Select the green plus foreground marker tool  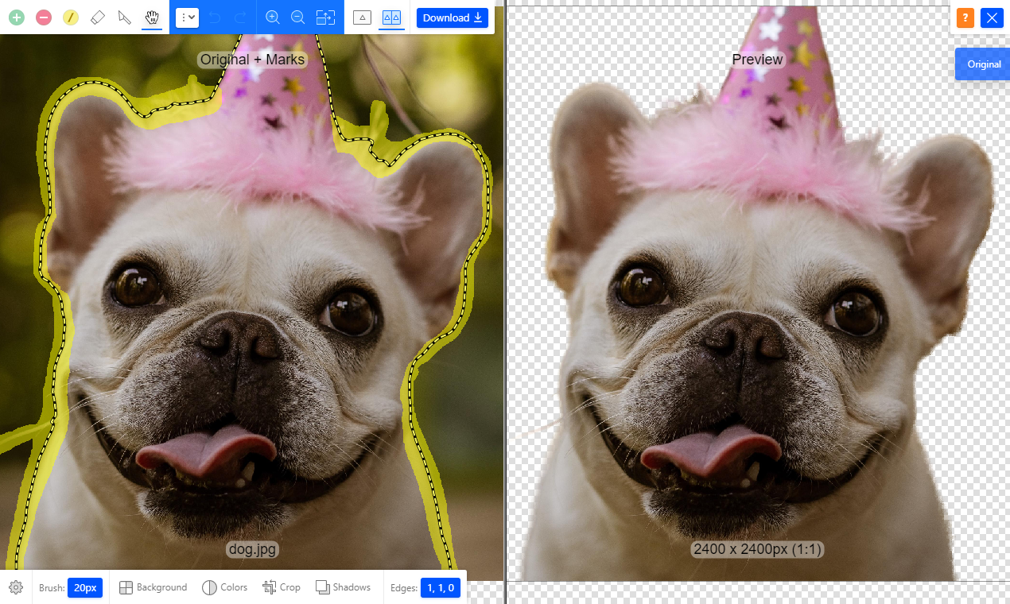[x=16, y=17]
